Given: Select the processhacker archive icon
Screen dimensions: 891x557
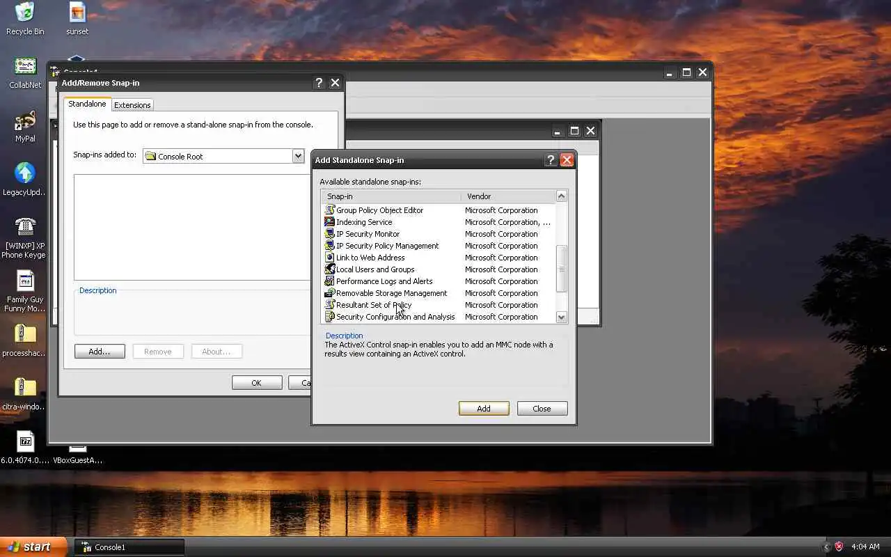Looking at the screenshot, I should (25, 334).
